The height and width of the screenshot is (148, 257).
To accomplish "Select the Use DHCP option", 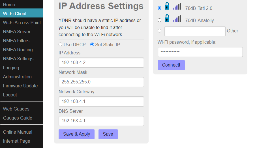I will (x=60, y=45).
